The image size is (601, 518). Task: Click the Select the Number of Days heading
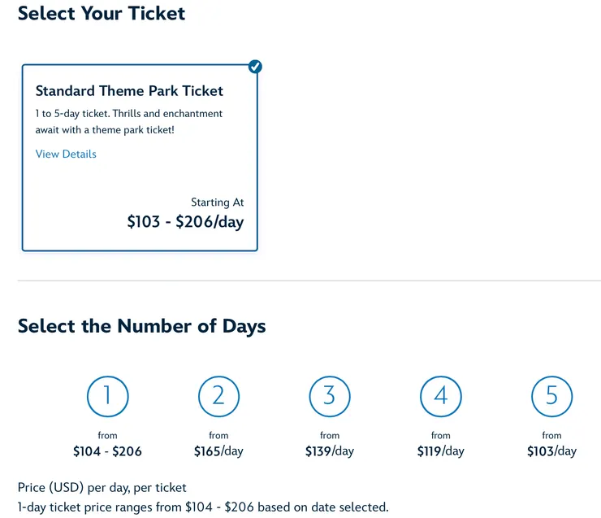click(141, 326)
